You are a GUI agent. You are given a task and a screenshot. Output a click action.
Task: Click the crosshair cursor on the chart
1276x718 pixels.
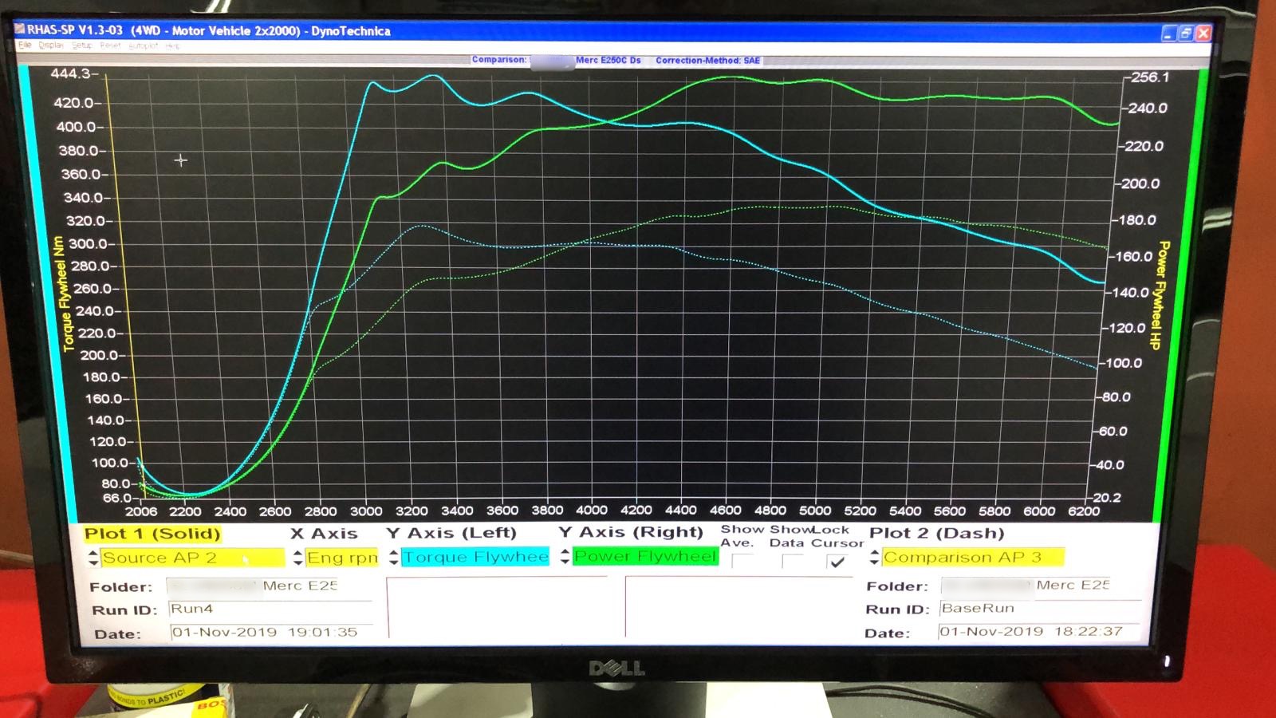point(181,160)
